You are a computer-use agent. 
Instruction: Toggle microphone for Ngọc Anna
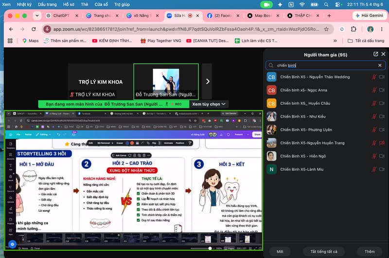tap(374, 90)
